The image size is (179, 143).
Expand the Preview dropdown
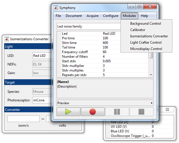click(105, 103)
